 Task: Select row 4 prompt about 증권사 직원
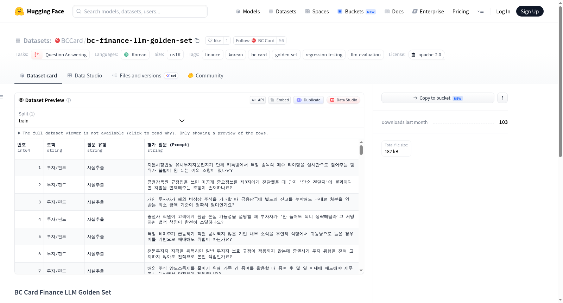point(251,219)
